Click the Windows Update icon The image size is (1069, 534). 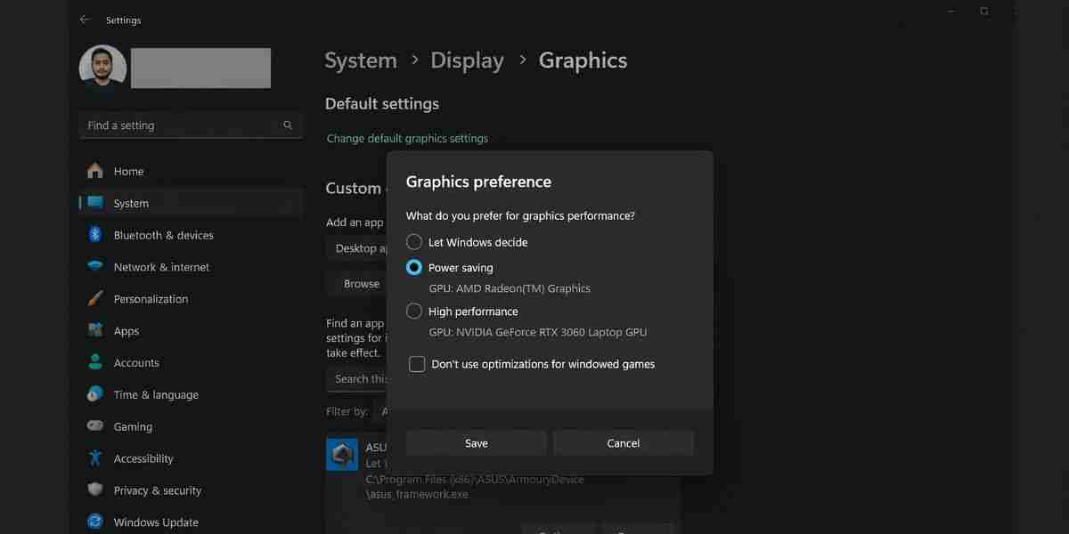point(95,522)
